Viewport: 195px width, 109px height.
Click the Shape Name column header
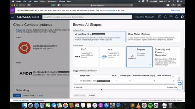pyautogui.click(x=85, y=76)
